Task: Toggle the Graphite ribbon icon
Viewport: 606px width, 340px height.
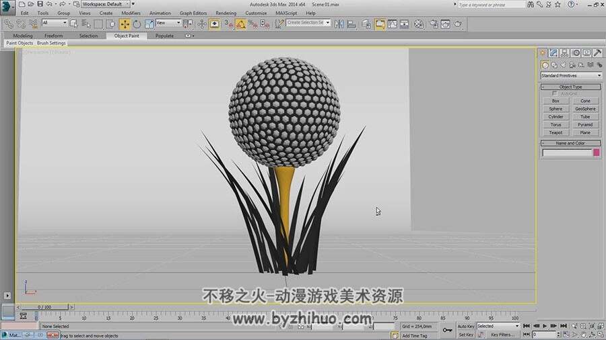Action: (x=380, y=24)
